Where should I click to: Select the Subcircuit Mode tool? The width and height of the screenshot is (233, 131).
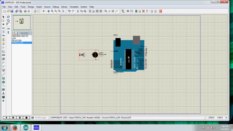(x=3, y=40)
